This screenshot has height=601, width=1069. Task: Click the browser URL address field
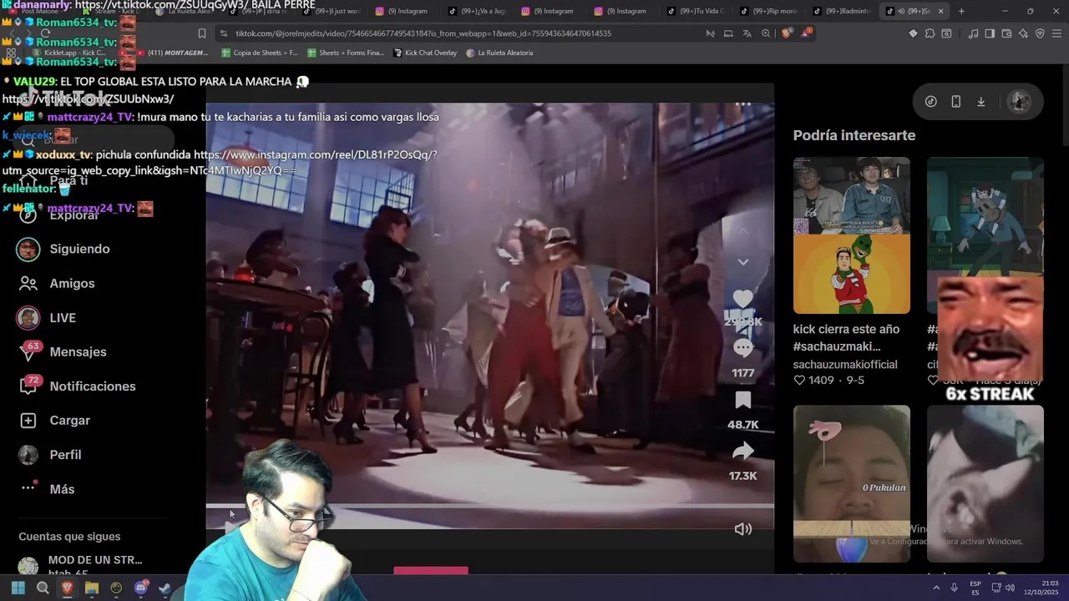(423, 33)
